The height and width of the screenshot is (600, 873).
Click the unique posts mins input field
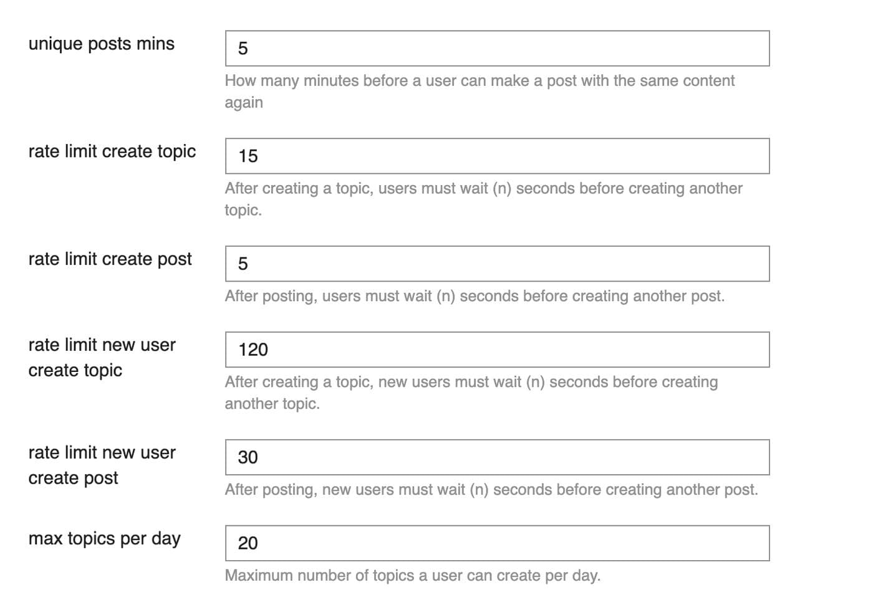[x=497, y=49]
